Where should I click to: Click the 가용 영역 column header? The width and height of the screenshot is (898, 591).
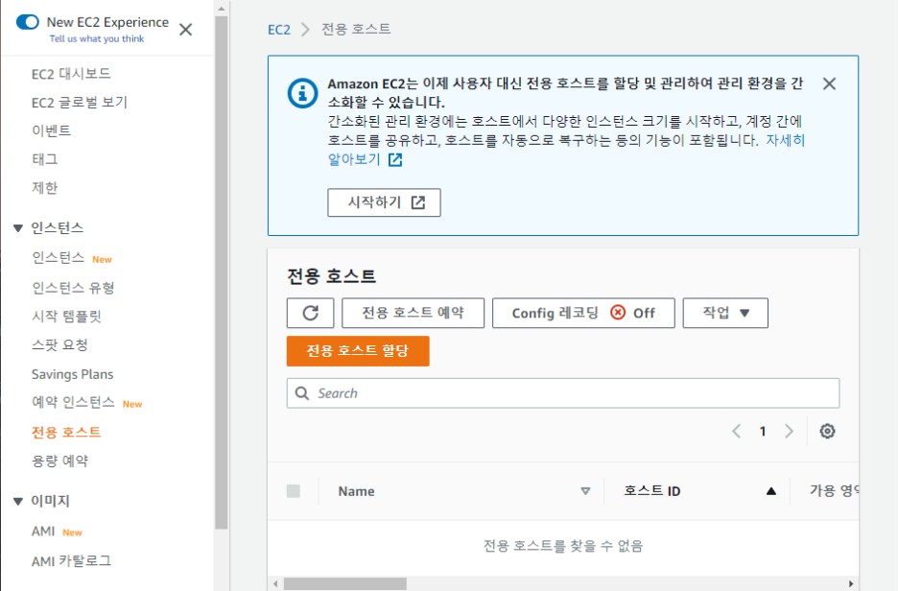coord(834,491)
